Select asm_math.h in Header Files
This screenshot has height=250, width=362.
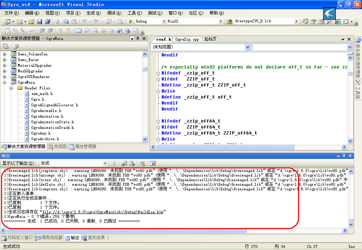point(42,94)
